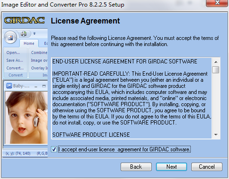Click Save As... in the preview ribbon
Image resolution: width=229 pixels, height=179 pixels.
tap(15, 60)
